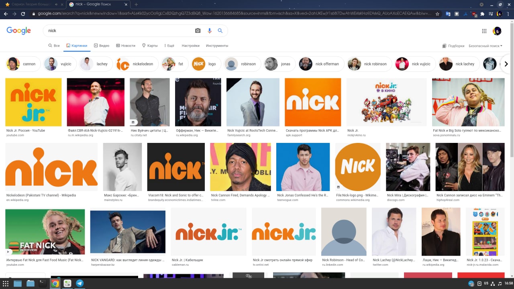Viewport: 514px width, 289px height.
Task: Click the camera search-by-image icon
Action: tap(198, 31)
